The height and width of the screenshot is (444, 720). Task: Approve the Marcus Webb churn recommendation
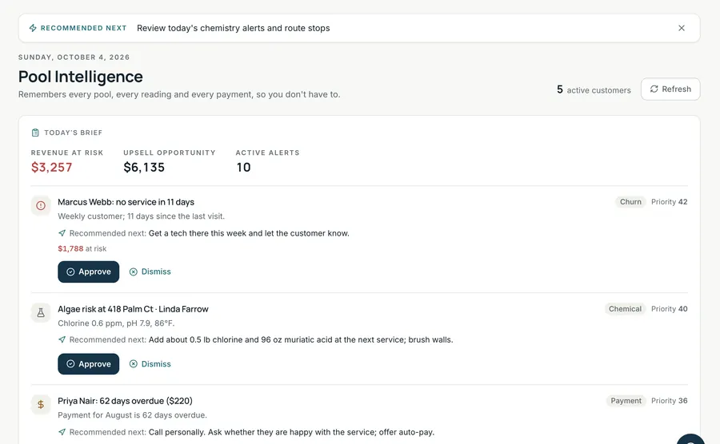(89, 272)
